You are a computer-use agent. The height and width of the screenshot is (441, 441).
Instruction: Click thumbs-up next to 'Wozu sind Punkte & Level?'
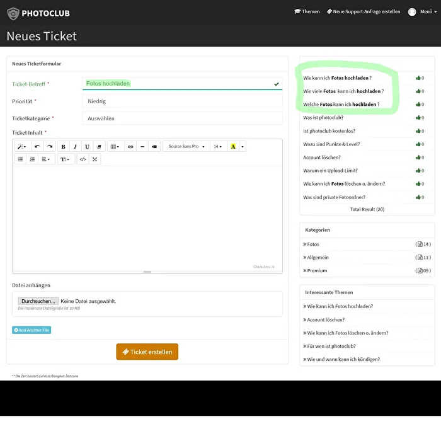tap(418, 144)
